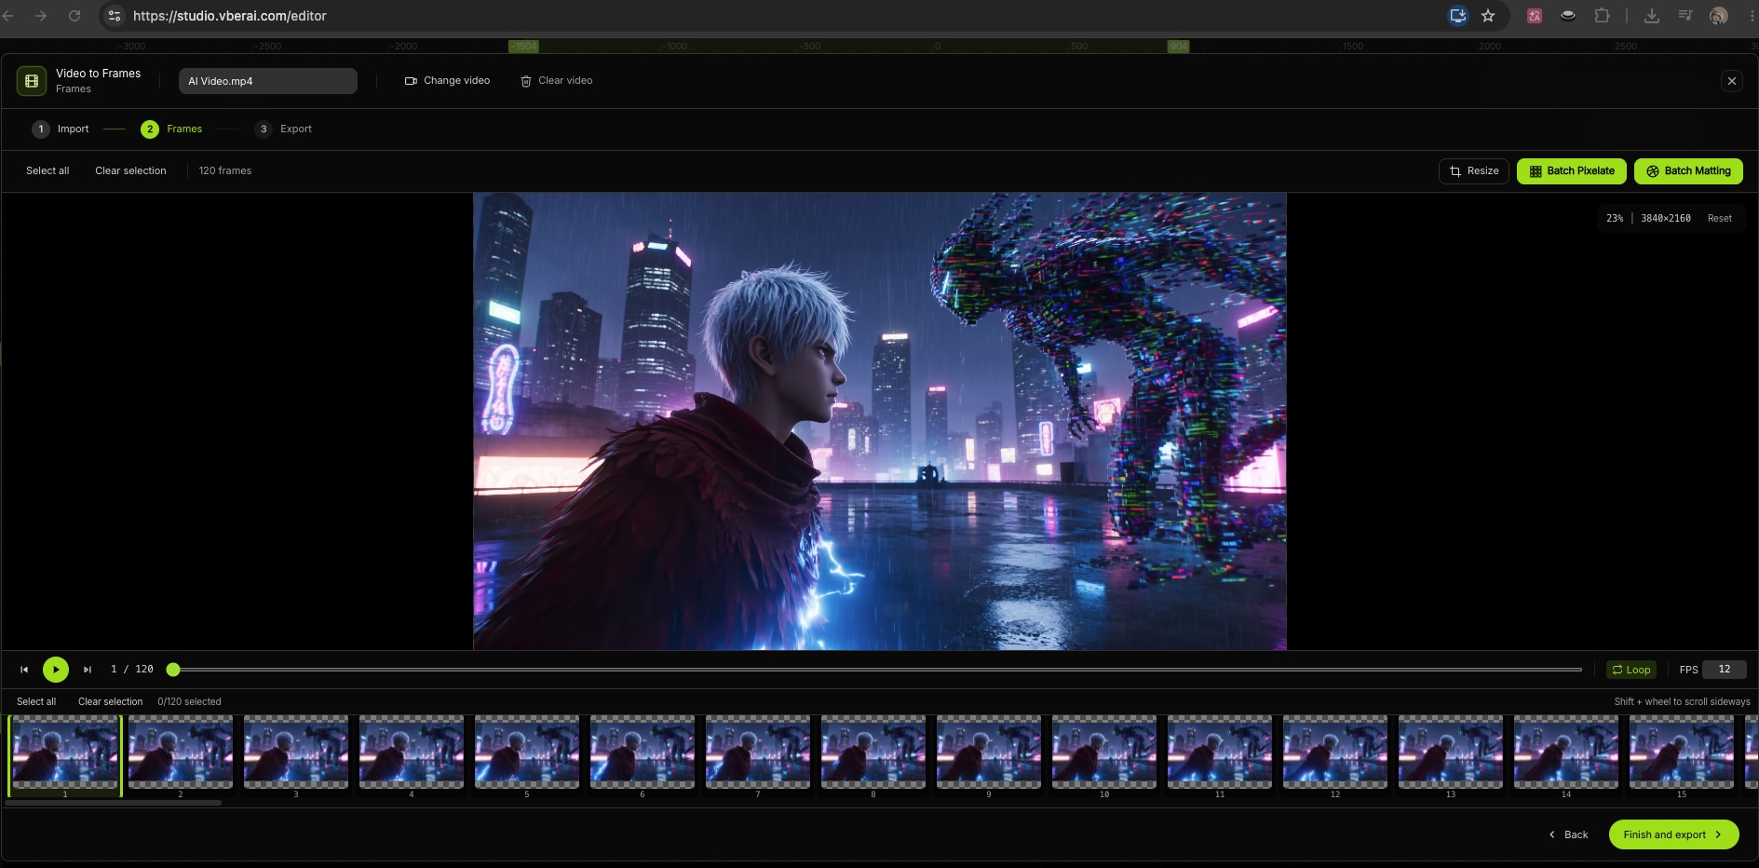Select all frames in top toolbar
Screen dimensions: 1759x868
coord(47,171)
